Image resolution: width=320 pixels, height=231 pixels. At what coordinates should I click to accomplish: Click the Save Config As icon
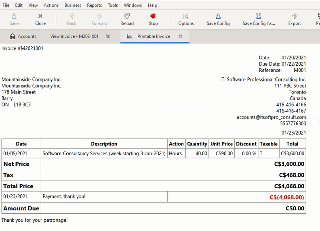point(259,17)
